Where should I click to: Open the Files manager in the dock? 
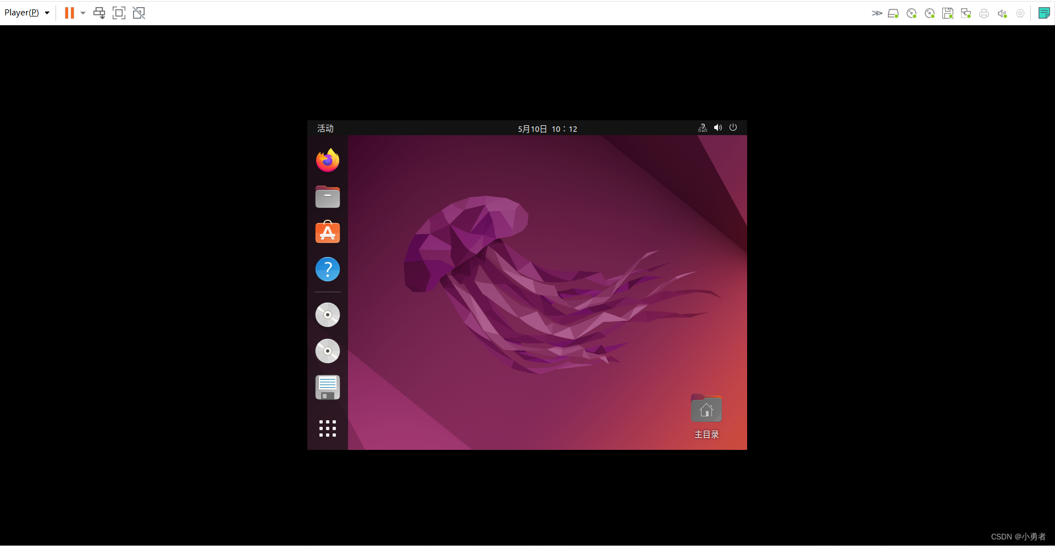pos(328,197)
